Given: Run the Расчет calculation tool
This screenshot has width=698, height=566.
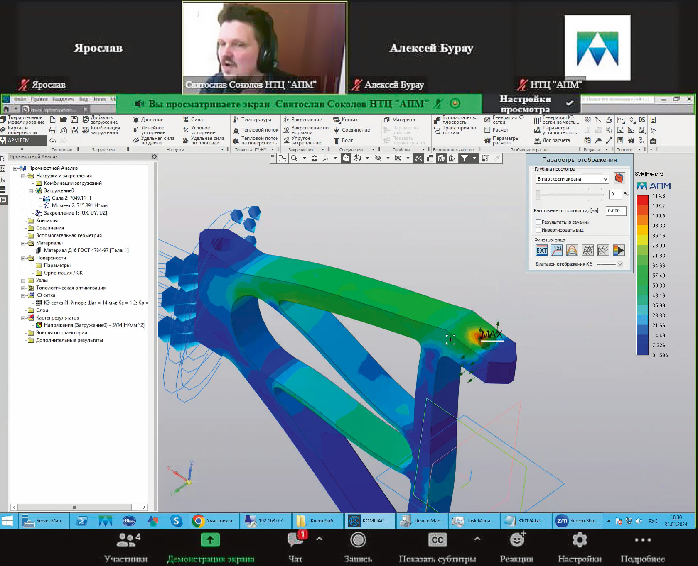Looking at the screenshot, I should [x=496, y=130].
